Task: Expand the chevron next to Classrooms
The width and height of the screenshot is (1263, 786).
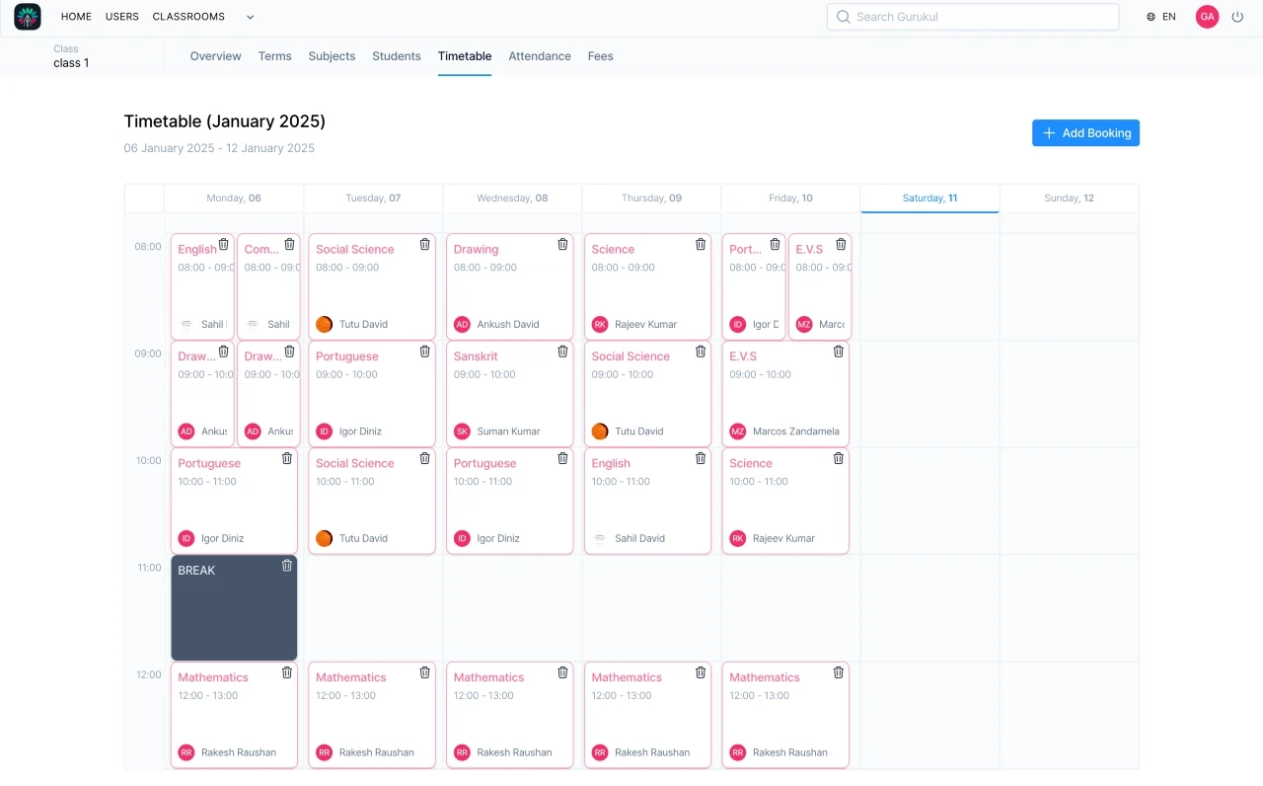Action: tap(250, 17)
